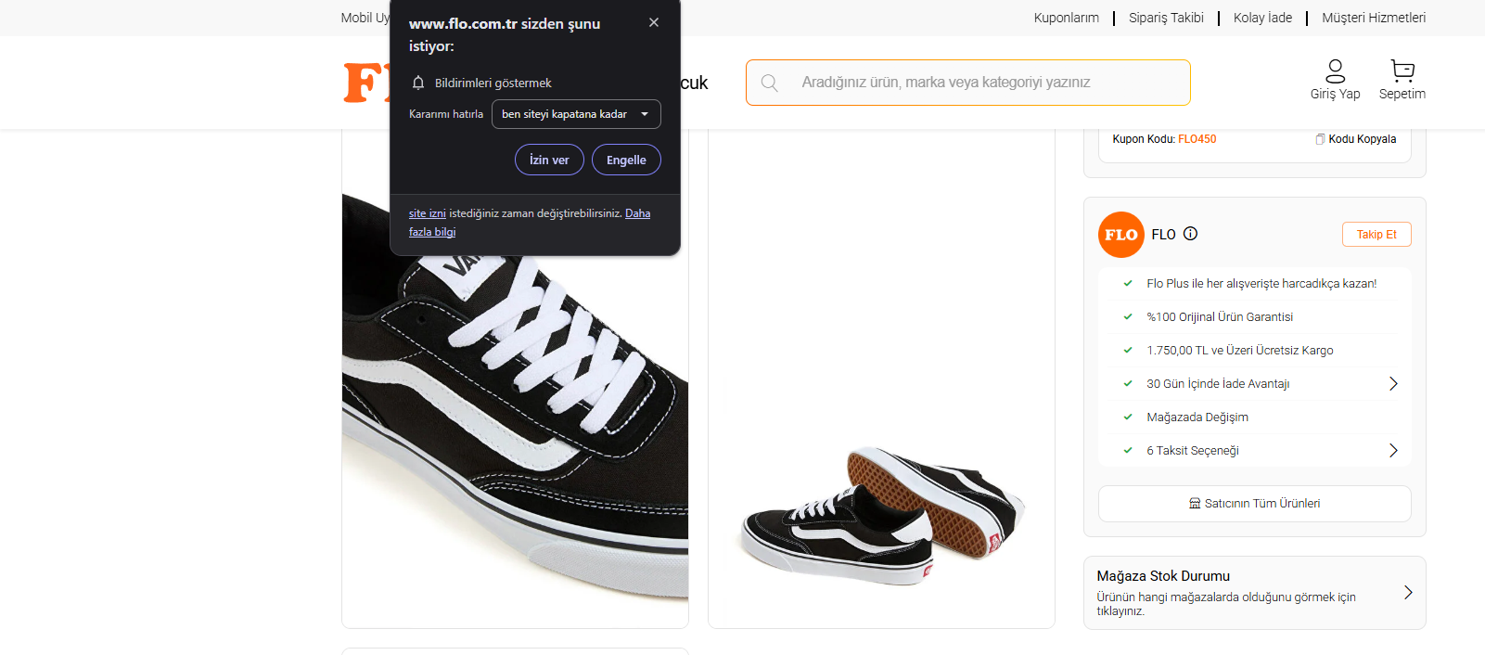Viewport: 1485px width, 655px height.
Task: Expand the Mağaza Stok Durumu section
Action: pos(1407,593)
